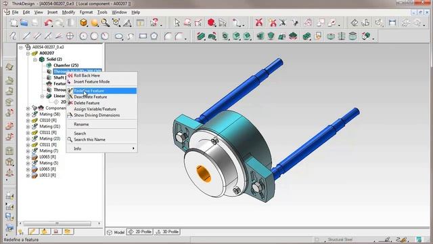Click the status bar teal icon at far right
This screenshot has height=244, width=433.
point(419,239)
